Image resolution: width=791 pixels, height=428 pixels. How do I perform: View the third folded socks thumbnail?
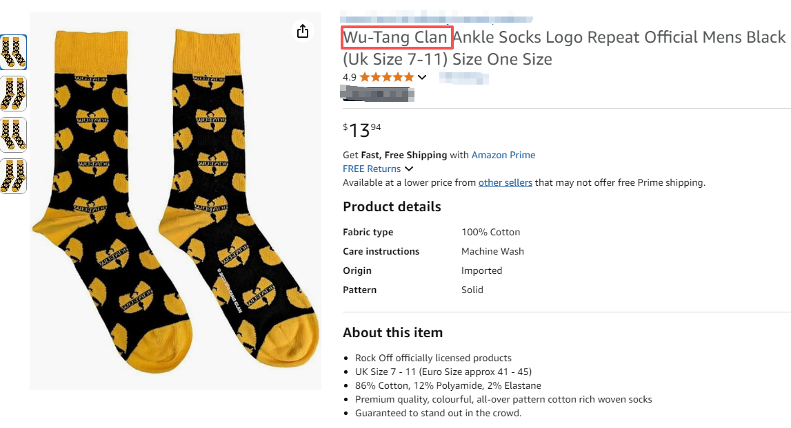tap(15, 135)
